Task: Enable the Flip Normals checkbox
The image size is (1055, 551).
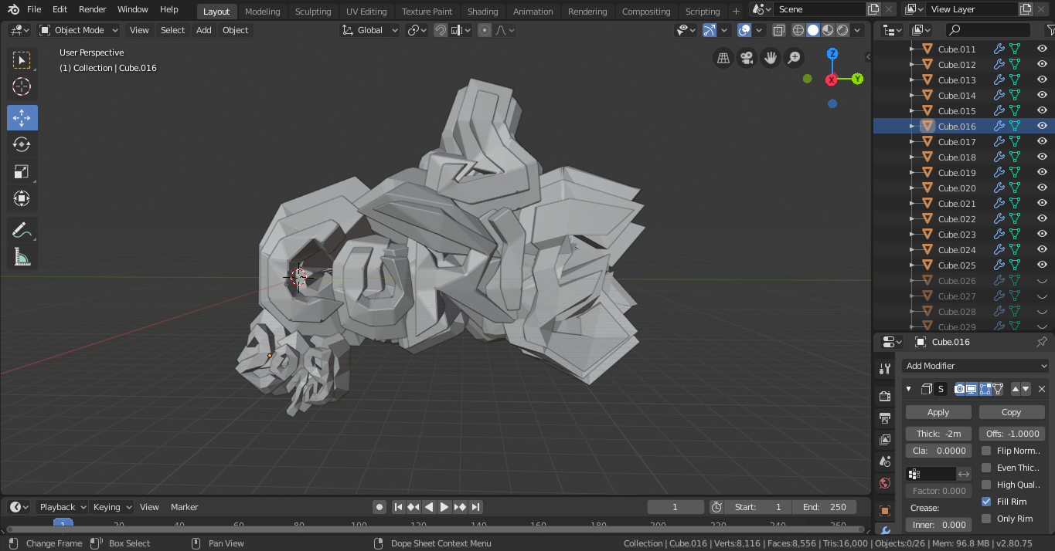Action: [986, 451]
